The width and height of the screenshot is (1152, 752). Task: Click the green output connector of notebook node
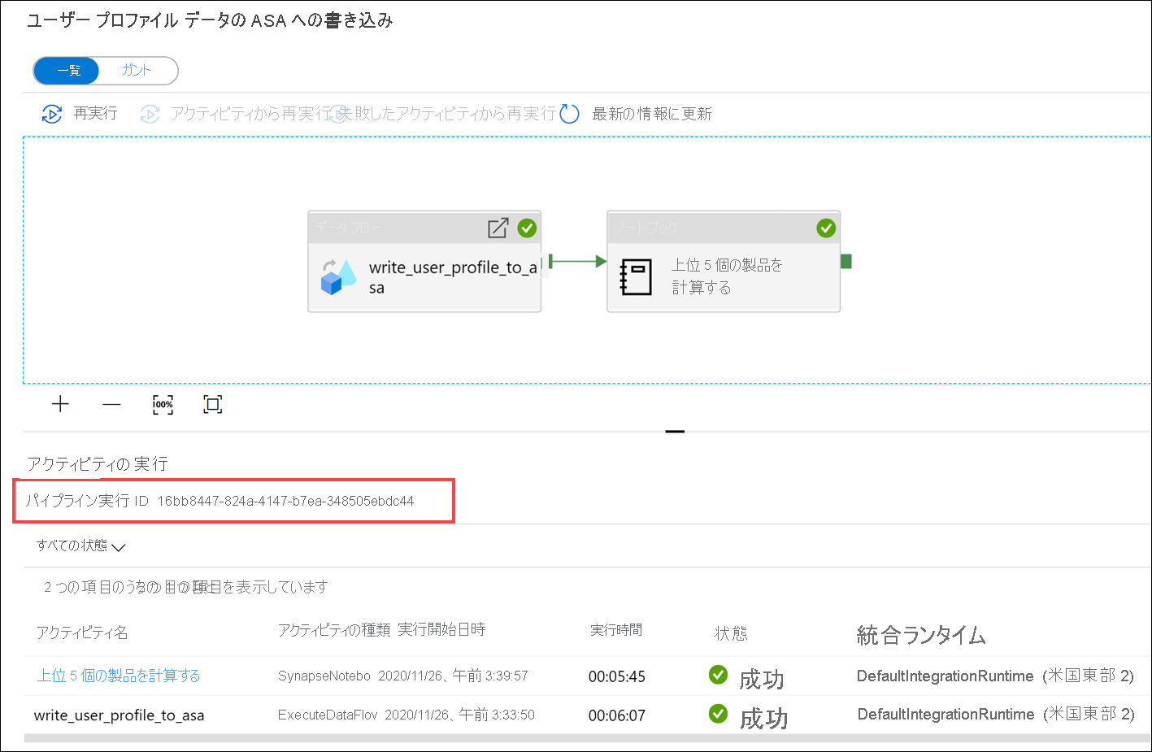tap(846, 261)
